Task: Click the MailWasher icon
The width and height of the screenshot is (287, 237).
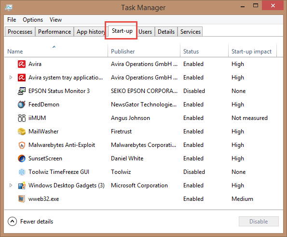Action: coord(22,132)
